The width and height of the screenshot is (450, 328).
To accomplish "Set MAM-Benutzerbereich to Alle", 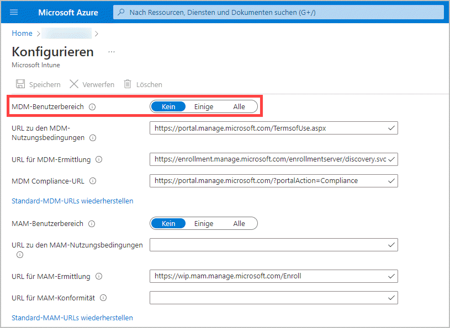I will tap(239, 223).
